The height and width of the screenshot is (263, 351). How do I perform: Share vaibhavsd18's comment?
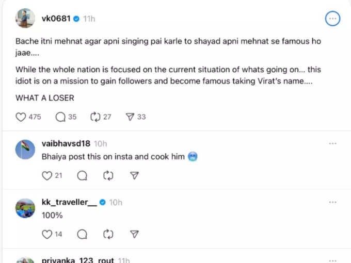pyautogui.click(x=134, y=176)
